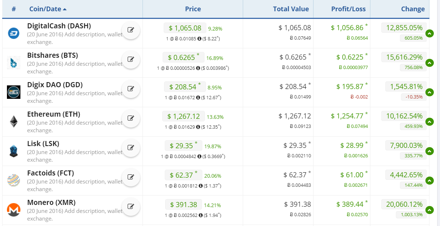Click the Ethereum diamond logo icon
The height and width of the screenshot is (226, 440).
pyautogui.click(x=13, y=121)
